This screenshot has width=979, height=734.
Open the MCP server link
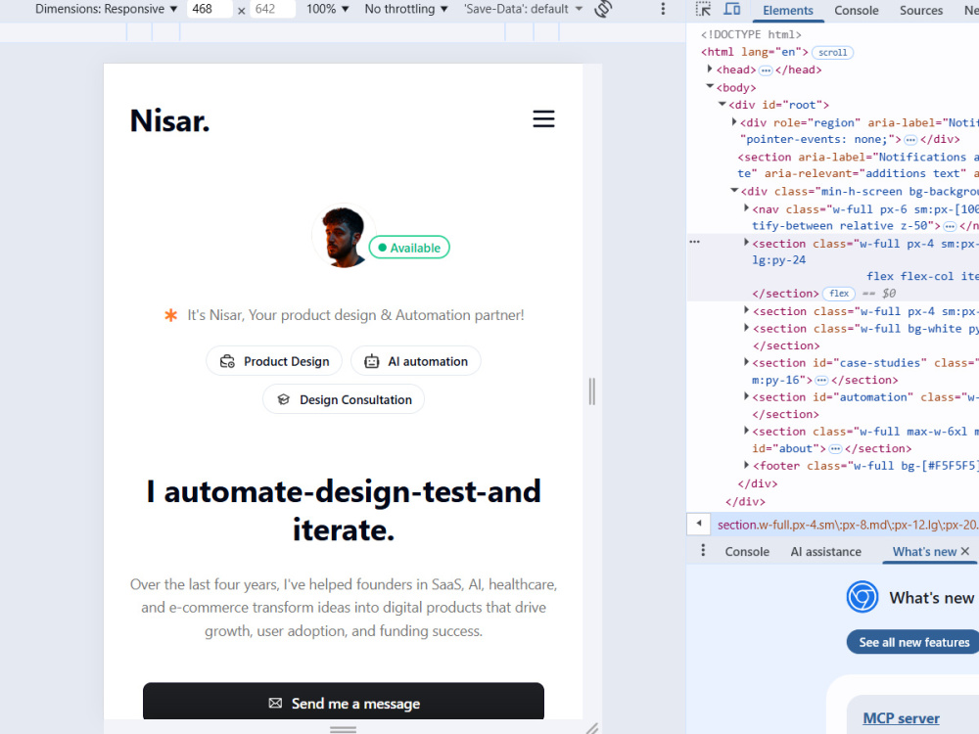pos(901,717)
